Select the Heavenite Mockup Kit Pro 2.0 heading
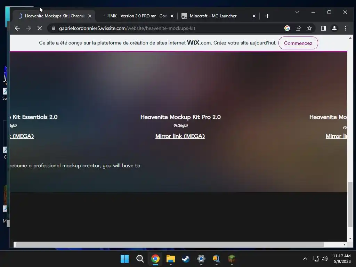The width and height of the screenshot is (356, 267). tap(180, 117)
